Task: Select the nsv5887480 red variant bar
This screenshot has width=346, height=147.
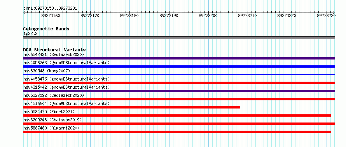Action: point(177,132)
